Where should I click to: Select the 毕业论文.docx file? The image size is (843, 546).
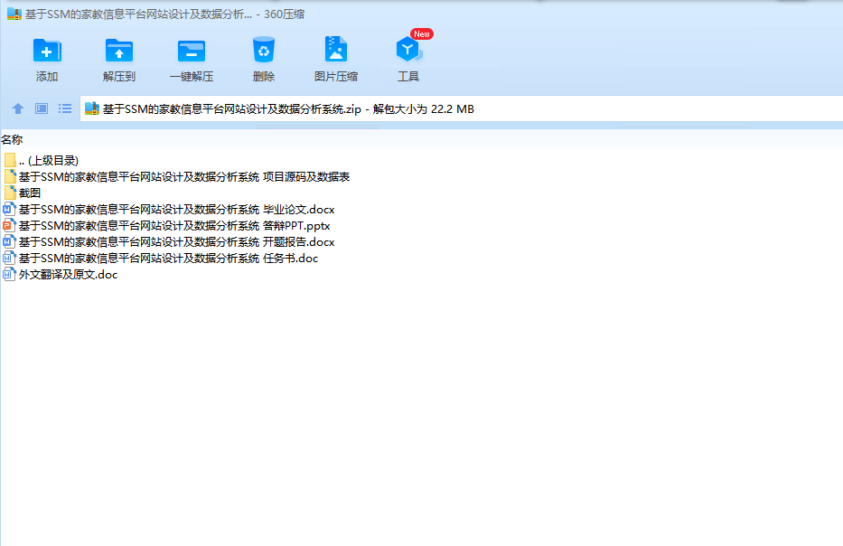pos(169,209)
